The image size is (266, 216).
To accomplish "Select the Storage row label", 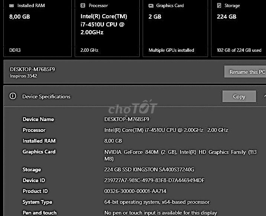I will [32, 169].
